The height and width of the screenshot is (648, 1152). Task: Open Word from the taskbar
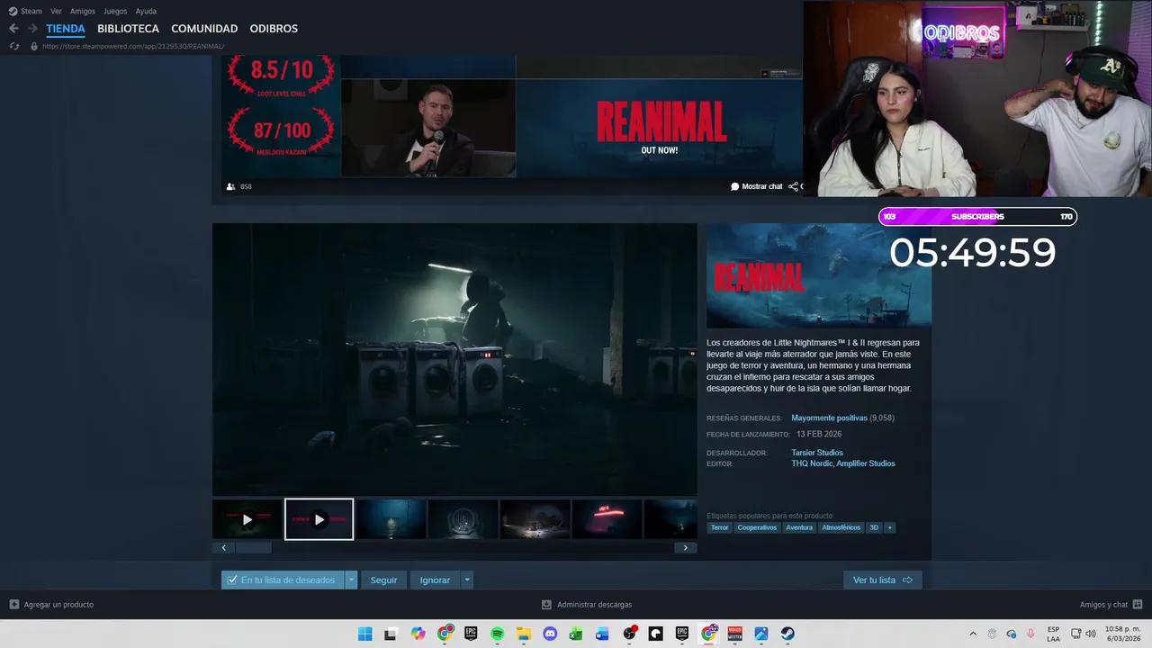[x=603, y=634]
